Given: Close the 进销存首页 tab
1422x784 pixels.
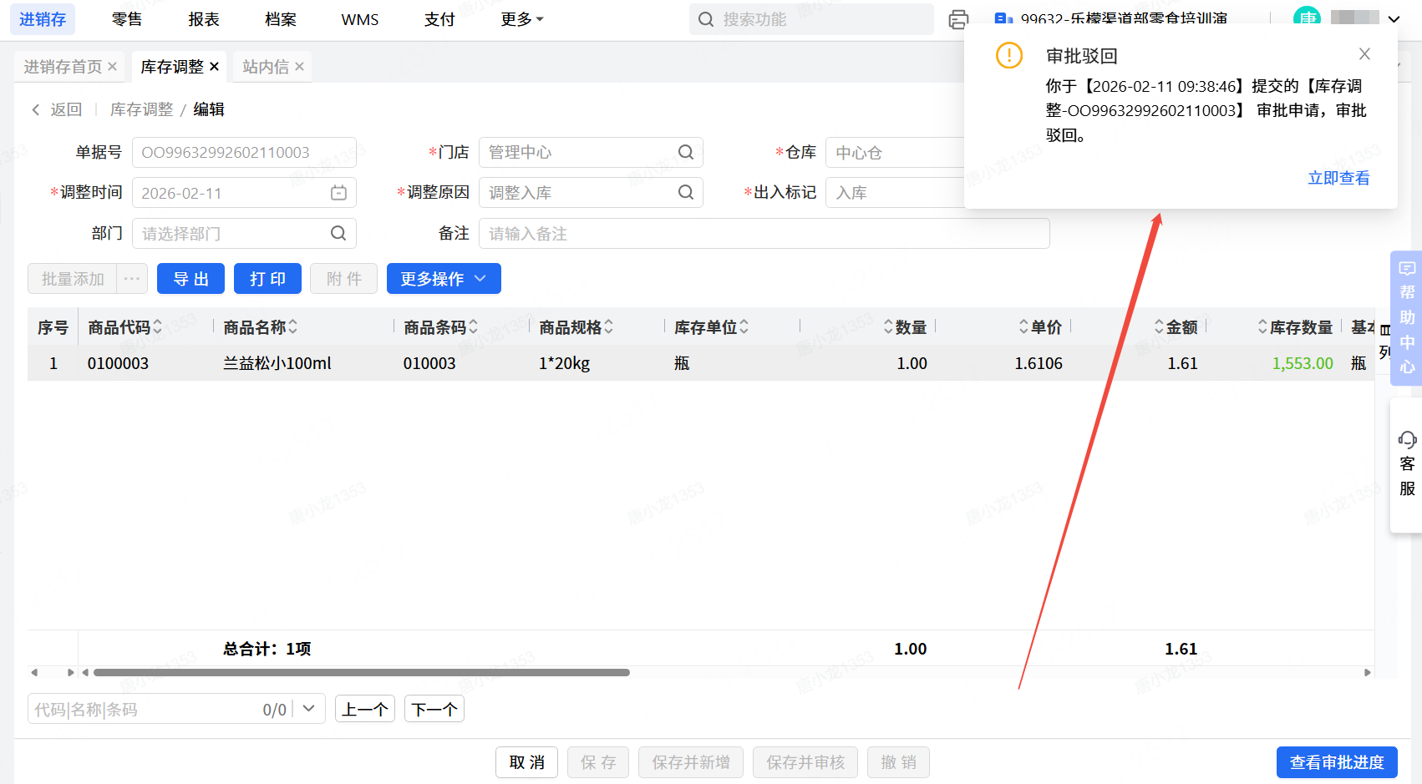Looking at the screenshot, I should [112, 67].
